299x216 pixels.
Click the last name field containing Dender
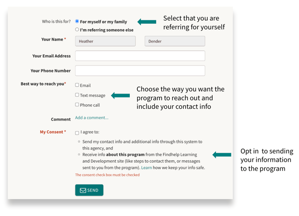pos(174,41)
